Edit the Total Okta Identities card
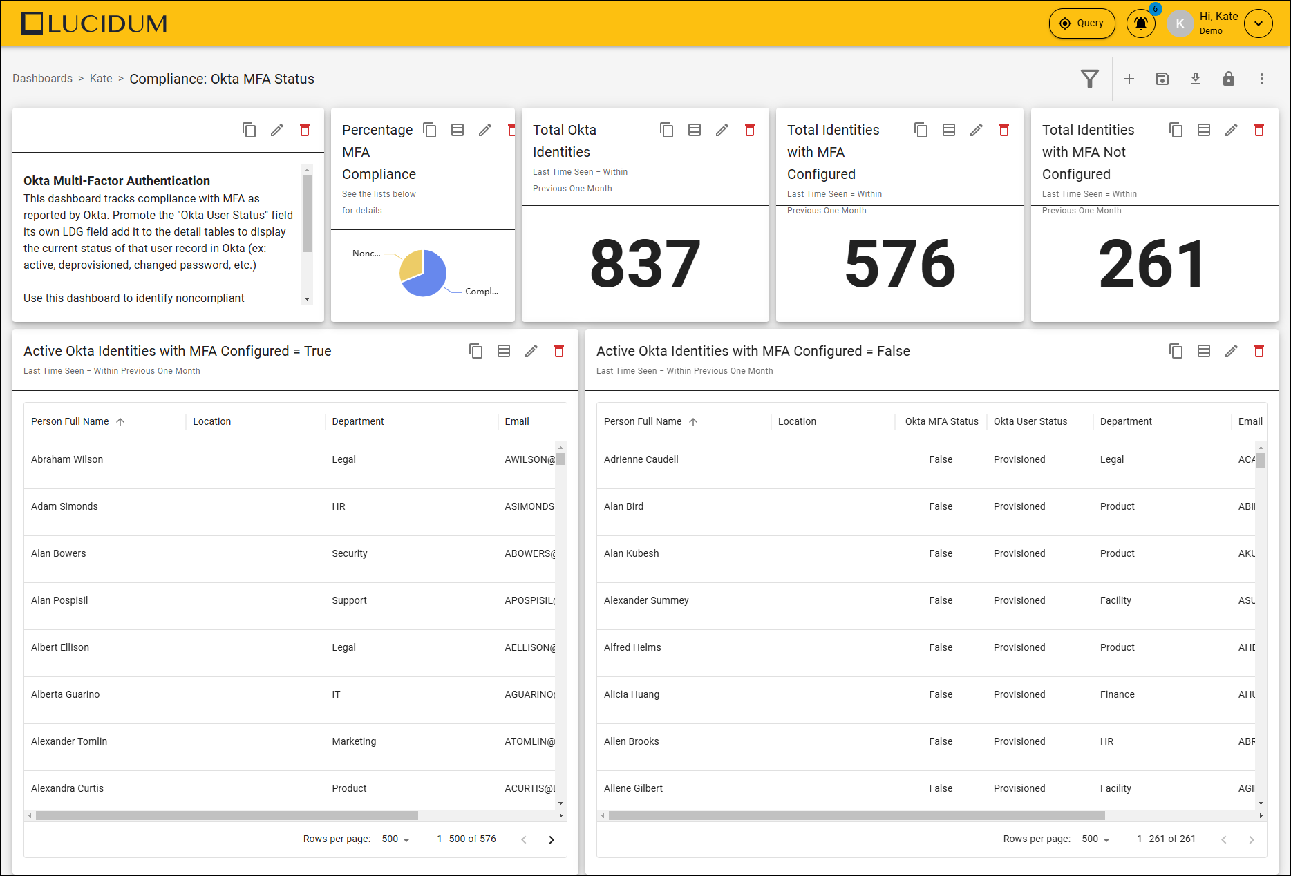The image size is (1291, 876). click(x=722, y=130)
